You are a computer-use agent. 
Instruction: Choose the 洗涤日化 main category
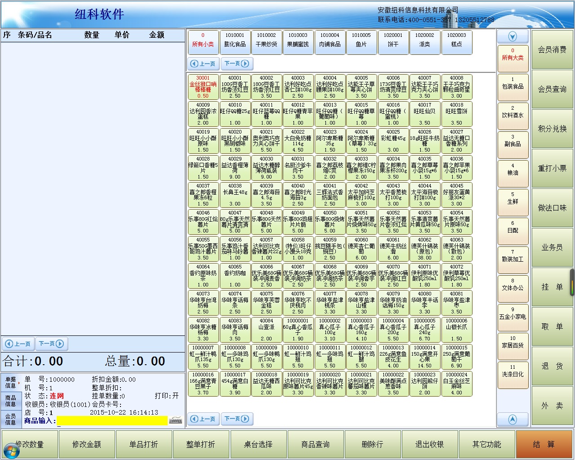[513, 371]
